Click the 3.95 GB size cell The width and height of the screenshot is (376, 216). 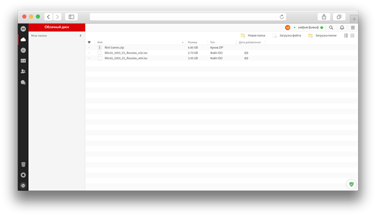pyautogui.click(x=193, y=58)
